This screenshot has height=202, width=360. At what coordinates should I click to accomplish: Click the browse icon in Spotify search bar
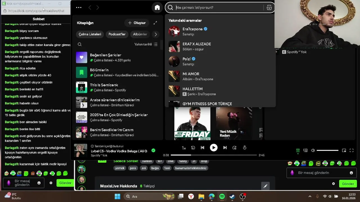pos(269,8)
